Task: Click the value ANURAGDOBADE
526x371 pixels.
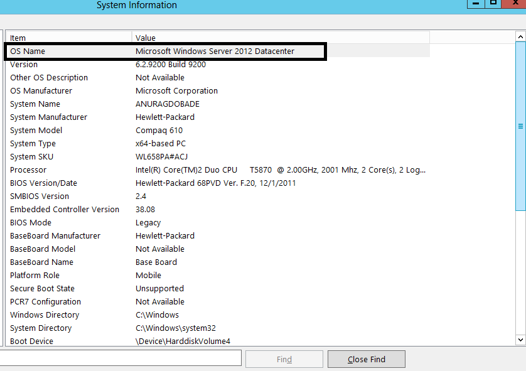Action: coord(168,104)
